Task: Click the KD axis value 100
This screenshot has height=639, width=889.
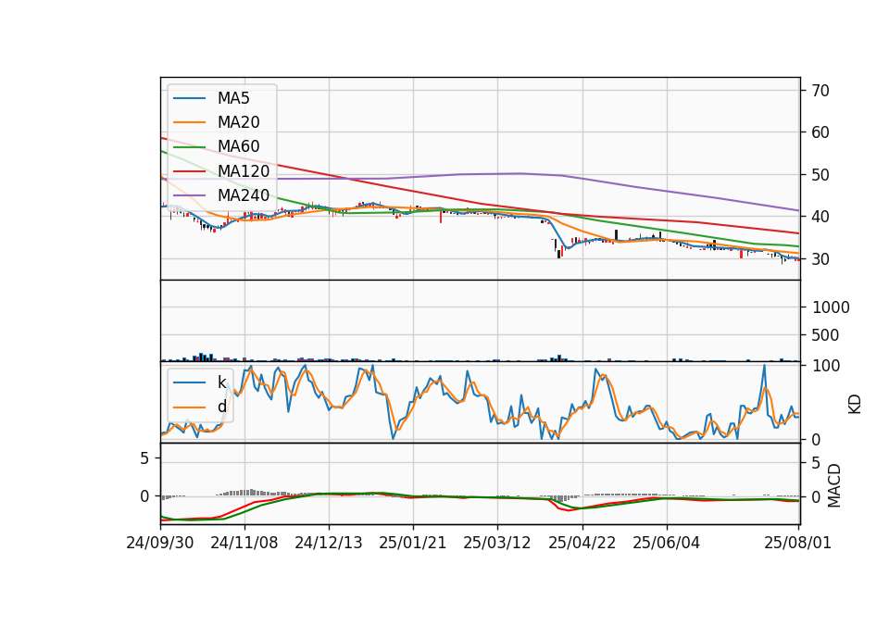Action: pyautogui.click(x=825, y=366)
